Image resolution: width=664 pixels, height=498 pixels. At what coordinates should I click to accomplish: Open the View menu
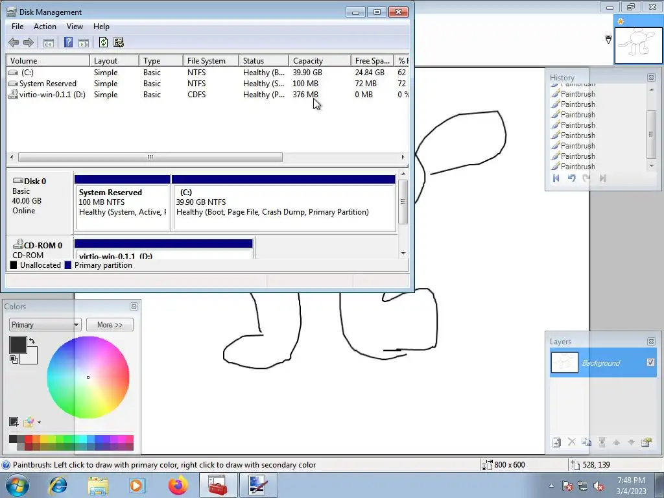coord(75,26)
